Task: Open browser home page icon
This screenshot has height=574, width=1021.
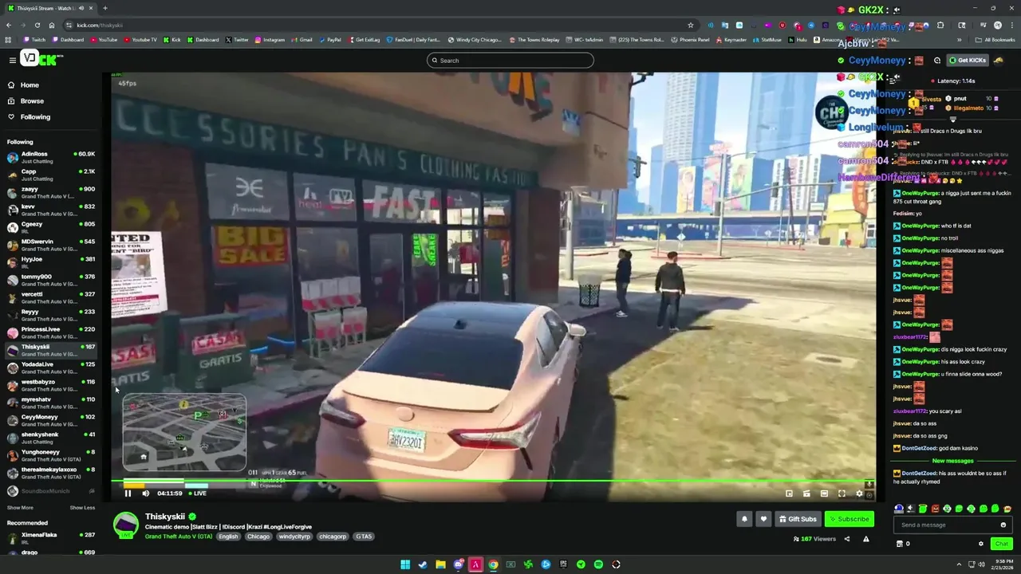Action: tap(51, 25)
